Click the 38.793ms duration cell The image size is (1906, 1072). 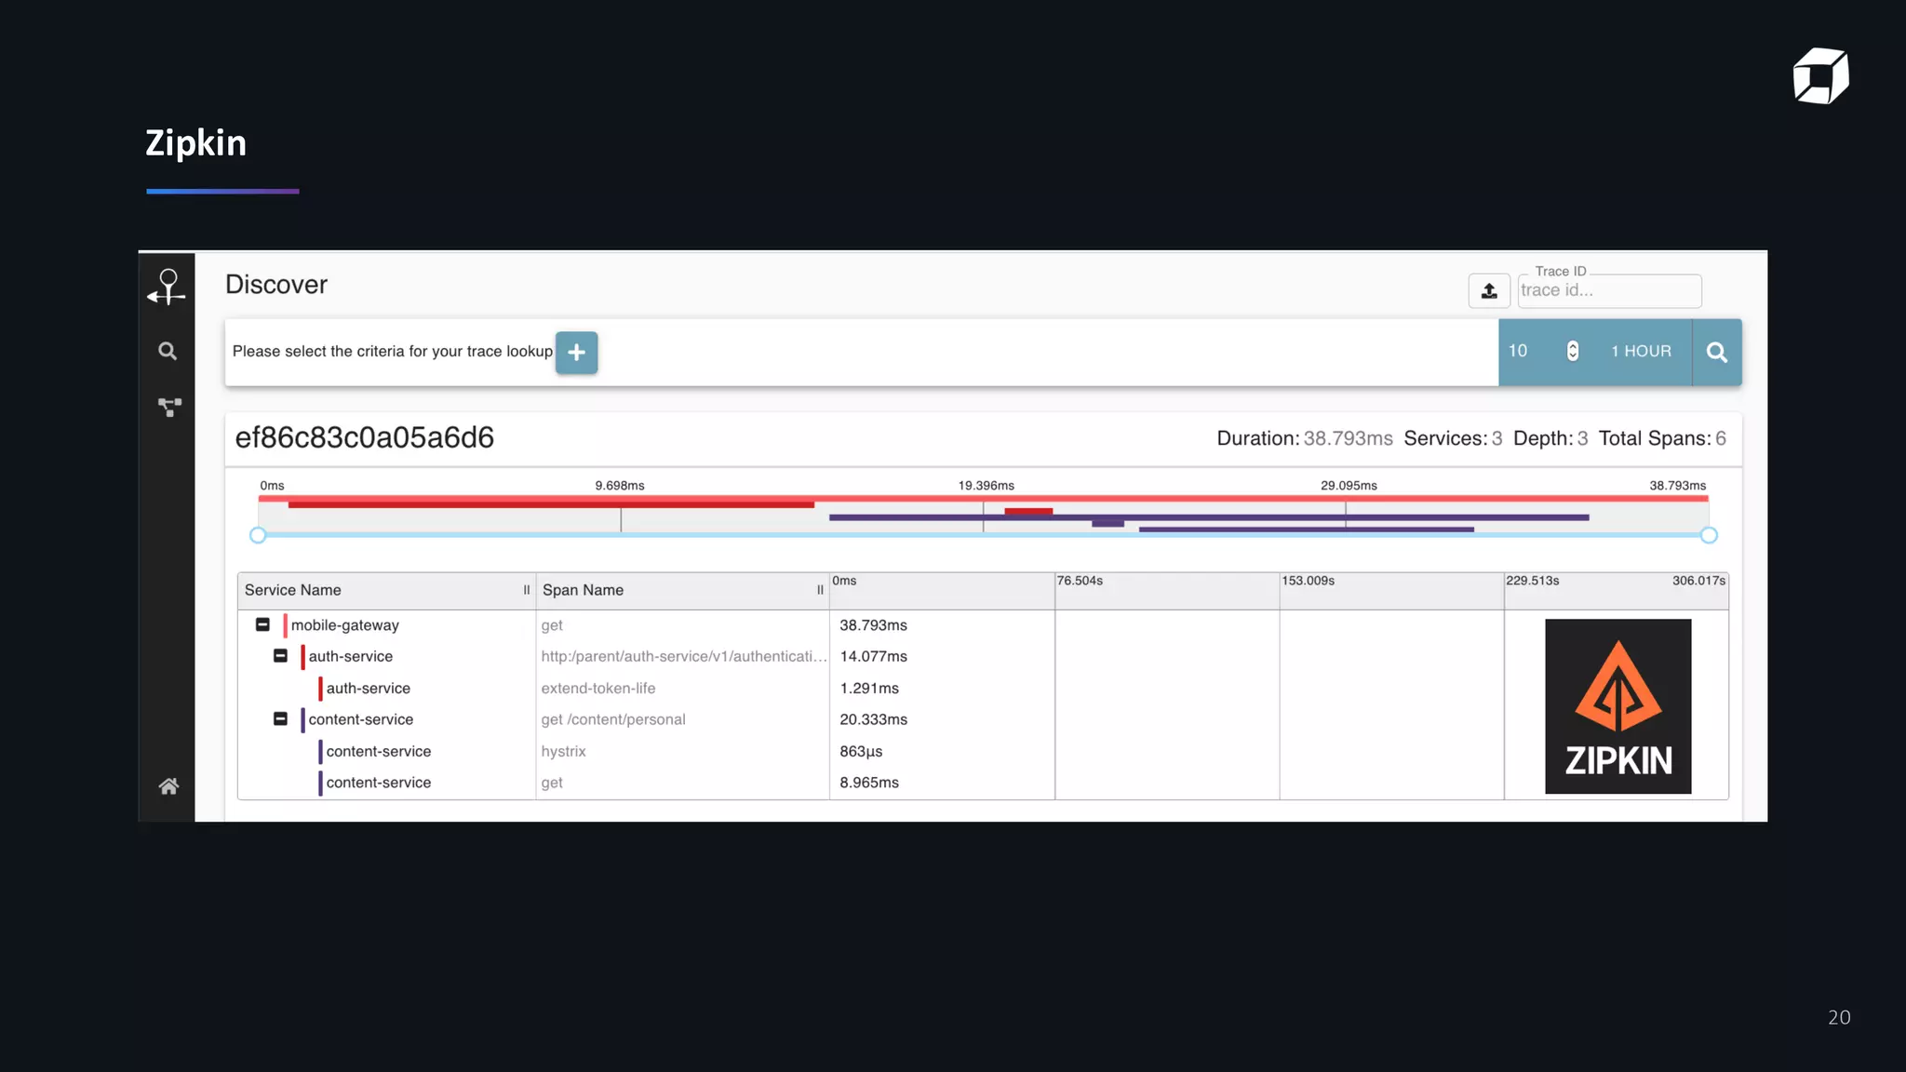coord(873,625)
